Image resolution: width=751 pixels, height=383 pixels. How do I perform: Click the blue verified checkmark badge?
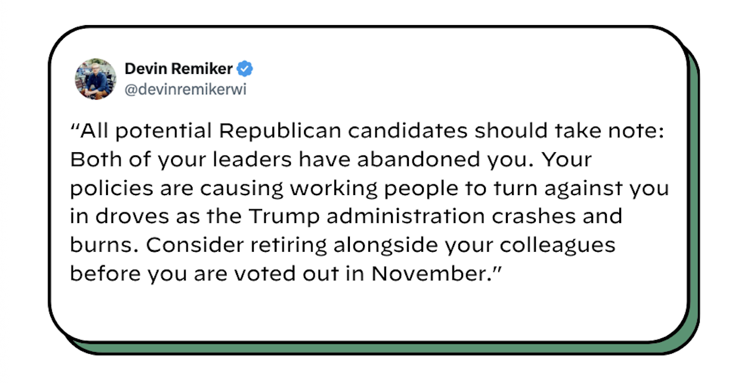click(x=246, y=69)
